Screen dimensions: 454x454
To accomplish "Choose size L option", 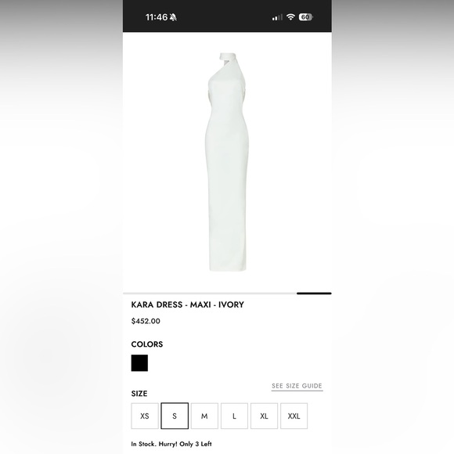I will pyautogui.click(x=234, y=416).
